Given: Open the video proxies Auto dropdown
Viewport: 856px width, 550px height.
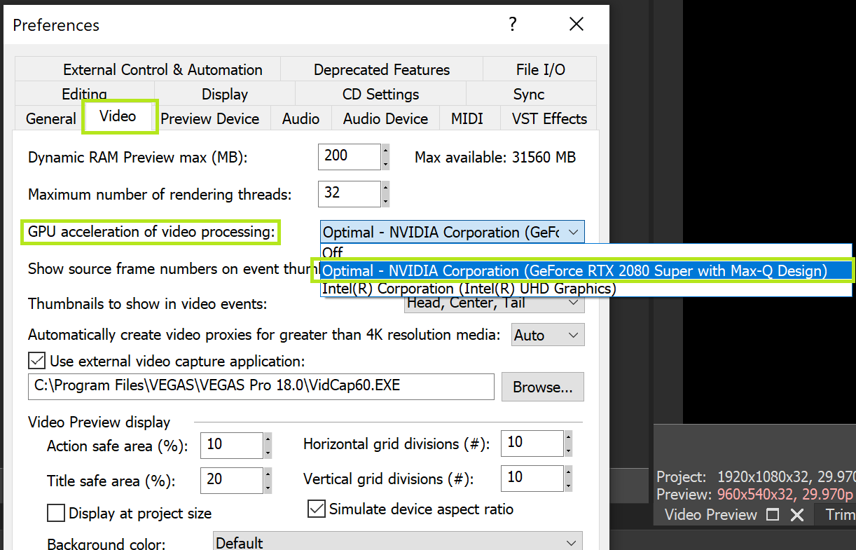Looking at the screenshot, I should pos(548,335).
